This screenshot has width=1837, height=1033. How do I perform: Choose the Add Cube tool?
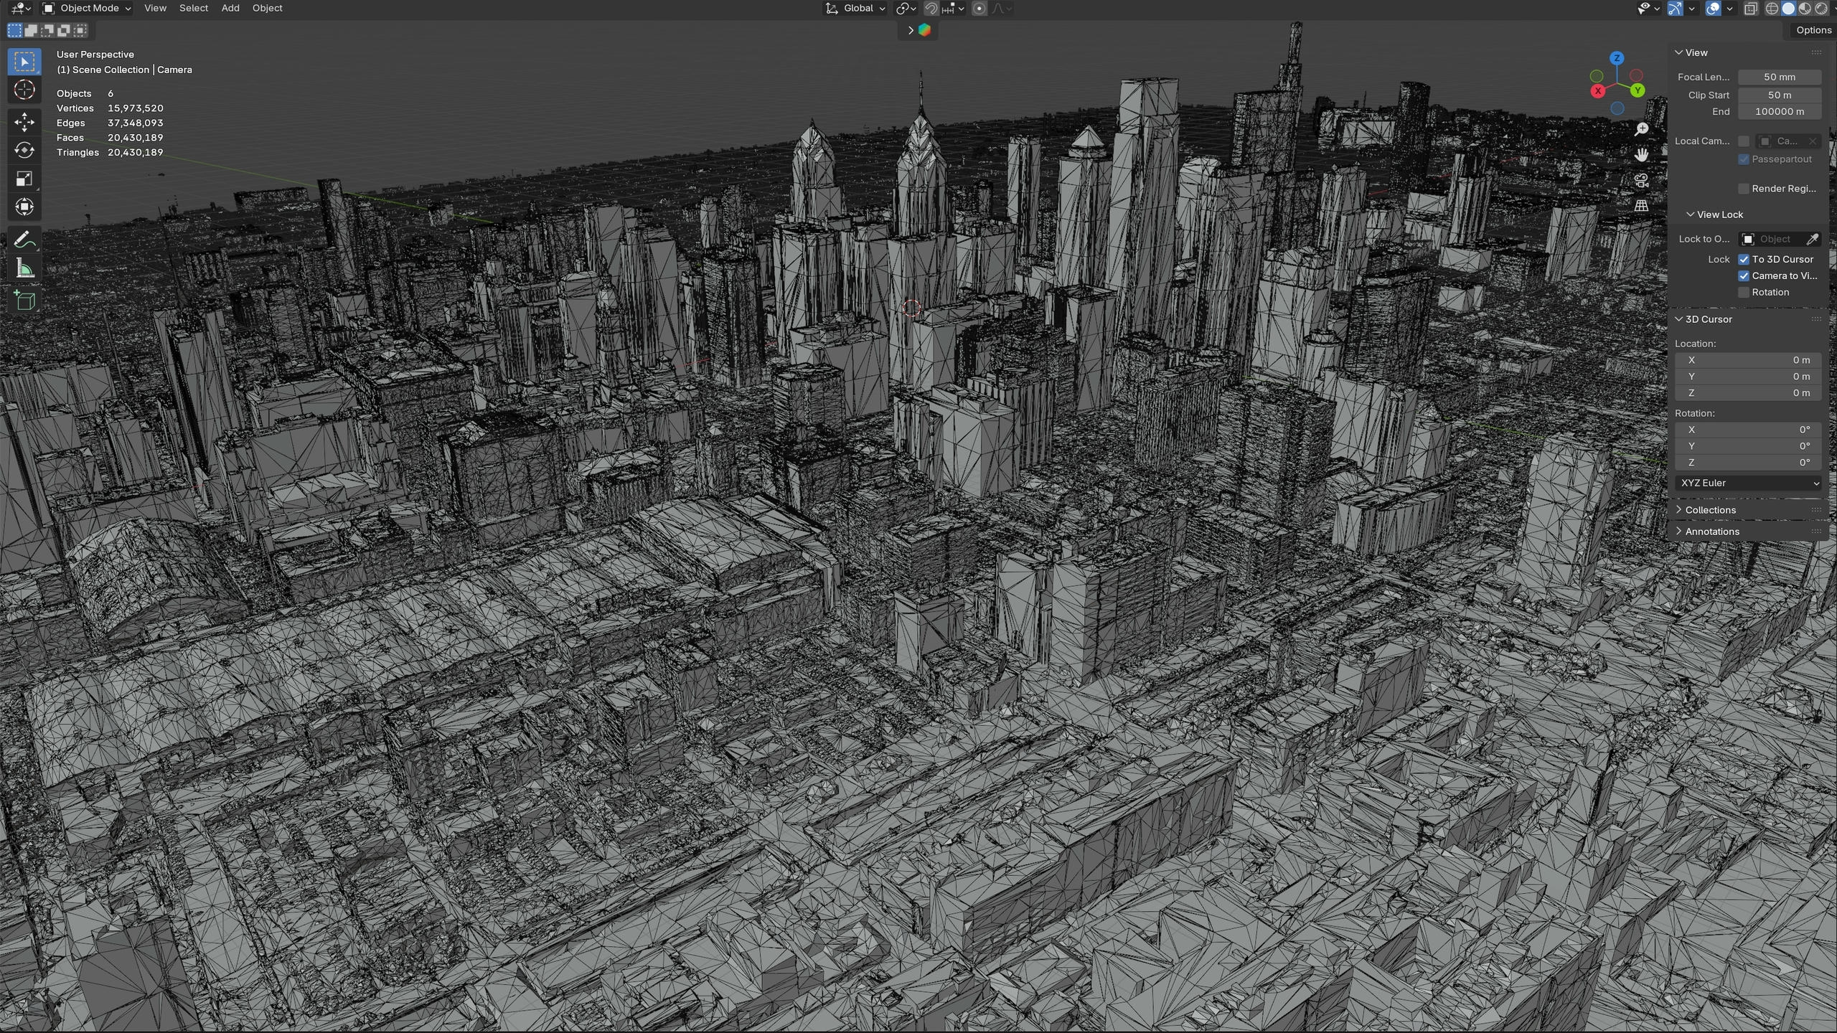[x=24, y=301]
